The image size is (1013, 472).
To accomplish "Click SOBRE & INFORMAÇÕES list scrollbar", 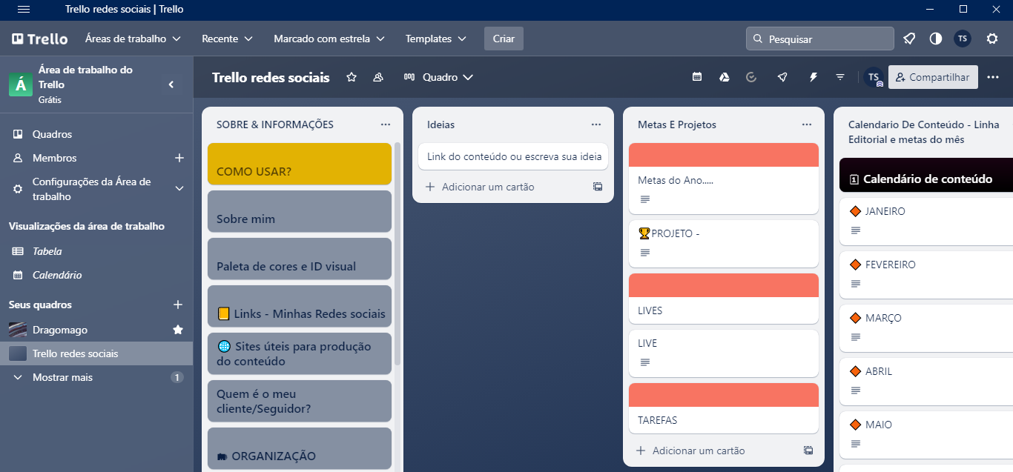I will 397,253.
